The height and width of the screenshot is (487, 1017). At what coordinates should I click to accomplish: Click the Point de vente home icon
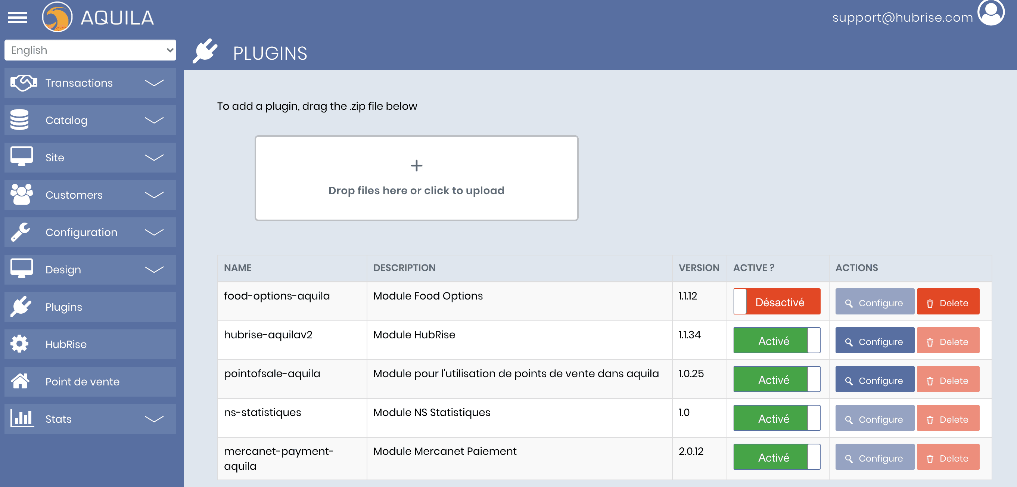tap(20, 382)
